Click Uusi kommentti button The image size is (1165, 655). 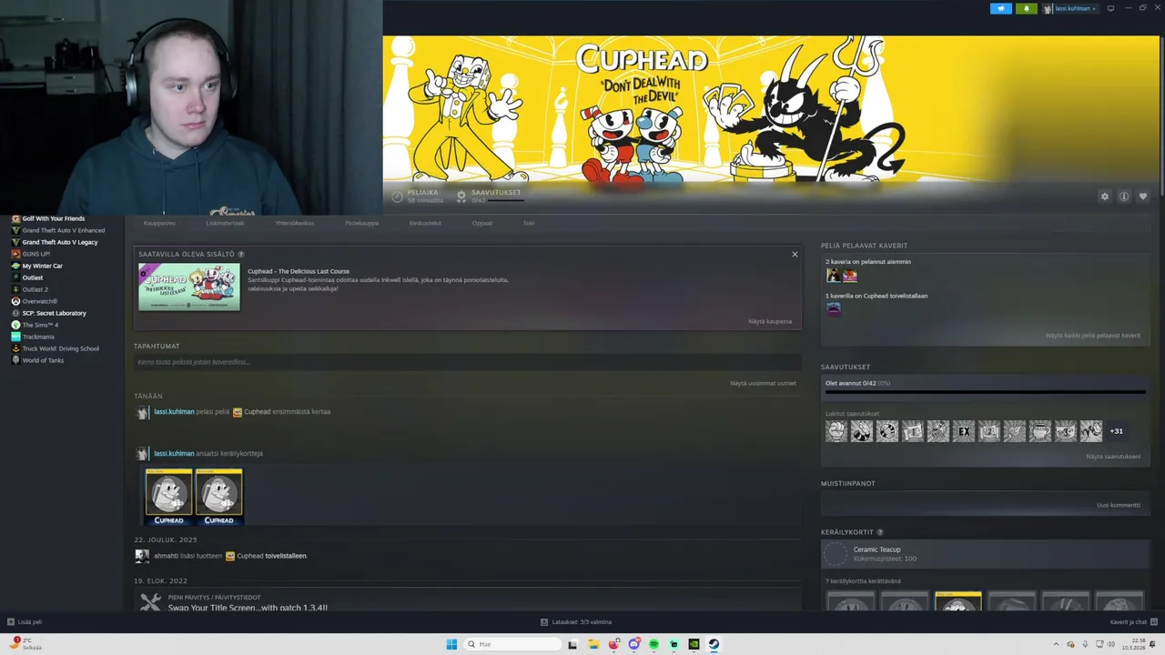pyautogui.click(x=1119, y=505)
